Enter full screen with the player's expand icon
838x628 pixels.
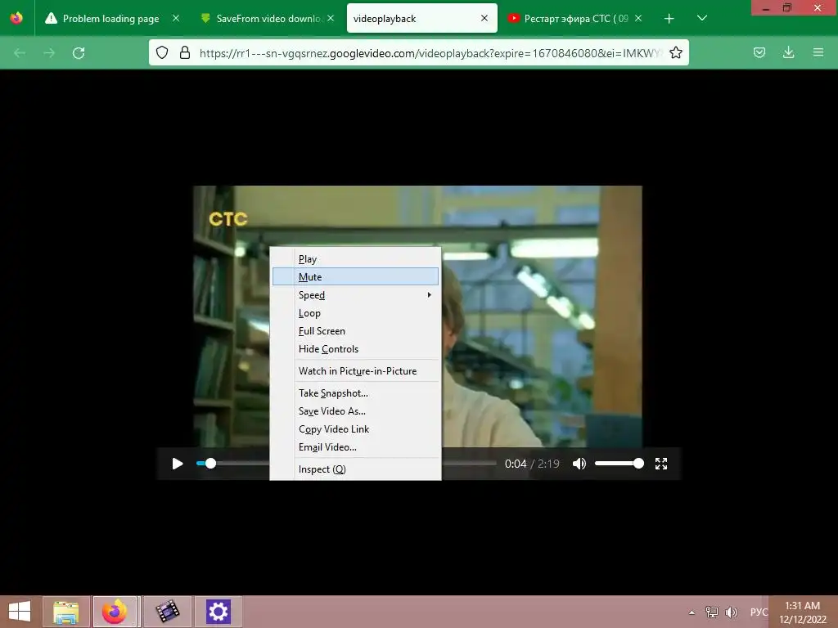[x=661, y=464]
